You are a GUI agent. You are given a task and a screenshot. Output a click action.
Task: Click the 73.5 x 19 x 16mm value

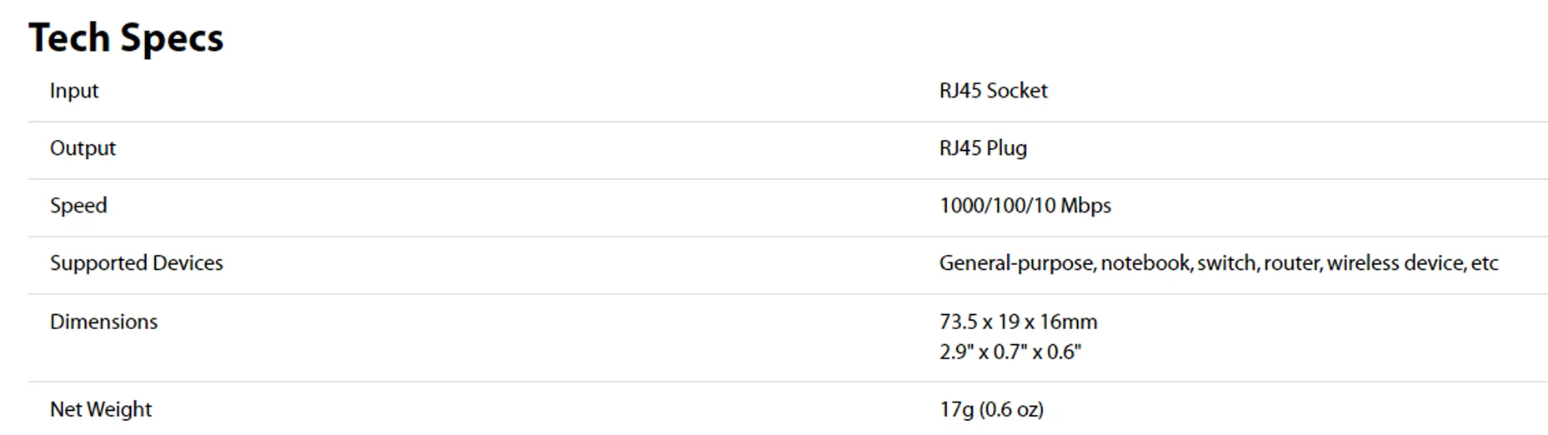pos(1018,322)
